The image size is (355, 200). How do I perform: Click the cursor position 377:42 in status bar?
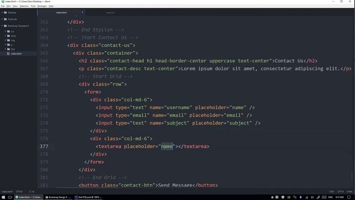pyautogui.click(x=19, y=192)
